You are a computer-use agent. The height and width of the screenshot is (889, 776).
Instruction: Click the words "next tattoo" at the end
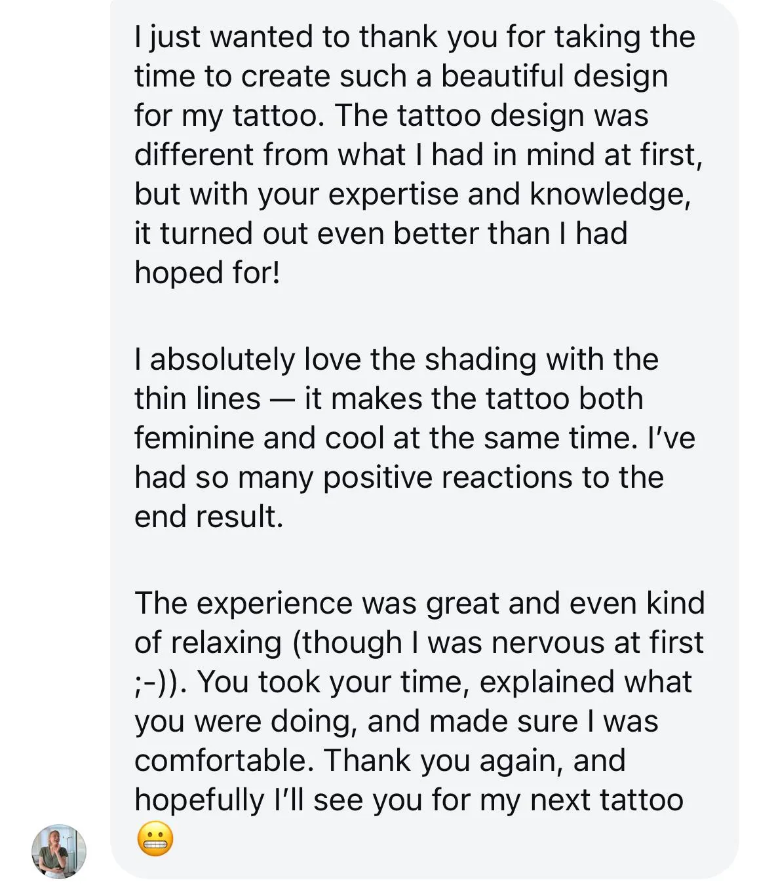point(606,800)
